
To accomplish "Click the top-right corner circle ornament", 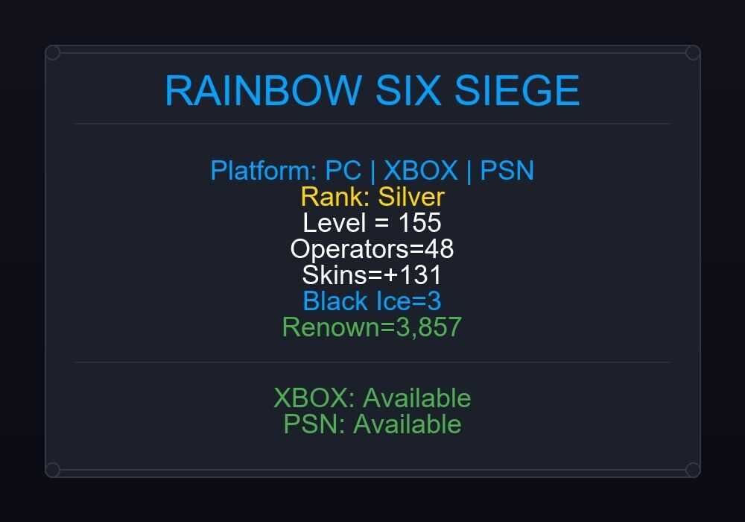I will (693, 53).
